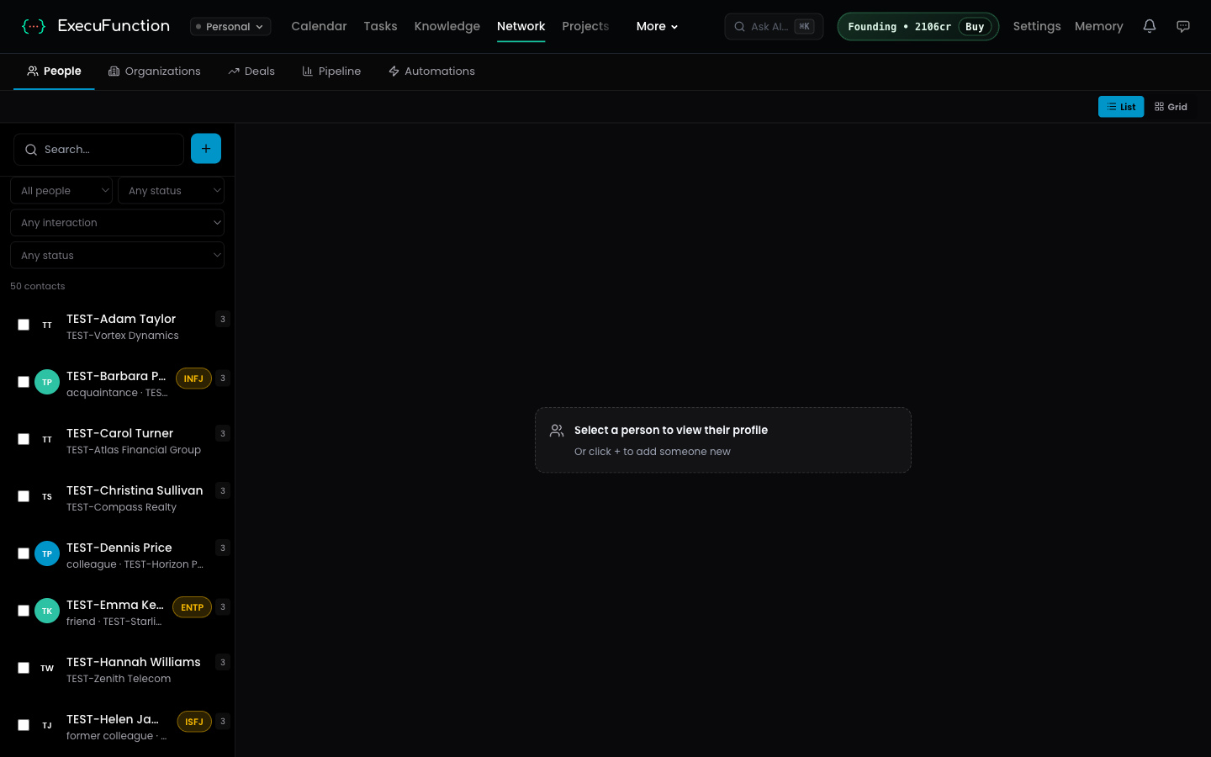
Task: Click the ENTP badge on TEST-Emma
Action: (192, 607)
